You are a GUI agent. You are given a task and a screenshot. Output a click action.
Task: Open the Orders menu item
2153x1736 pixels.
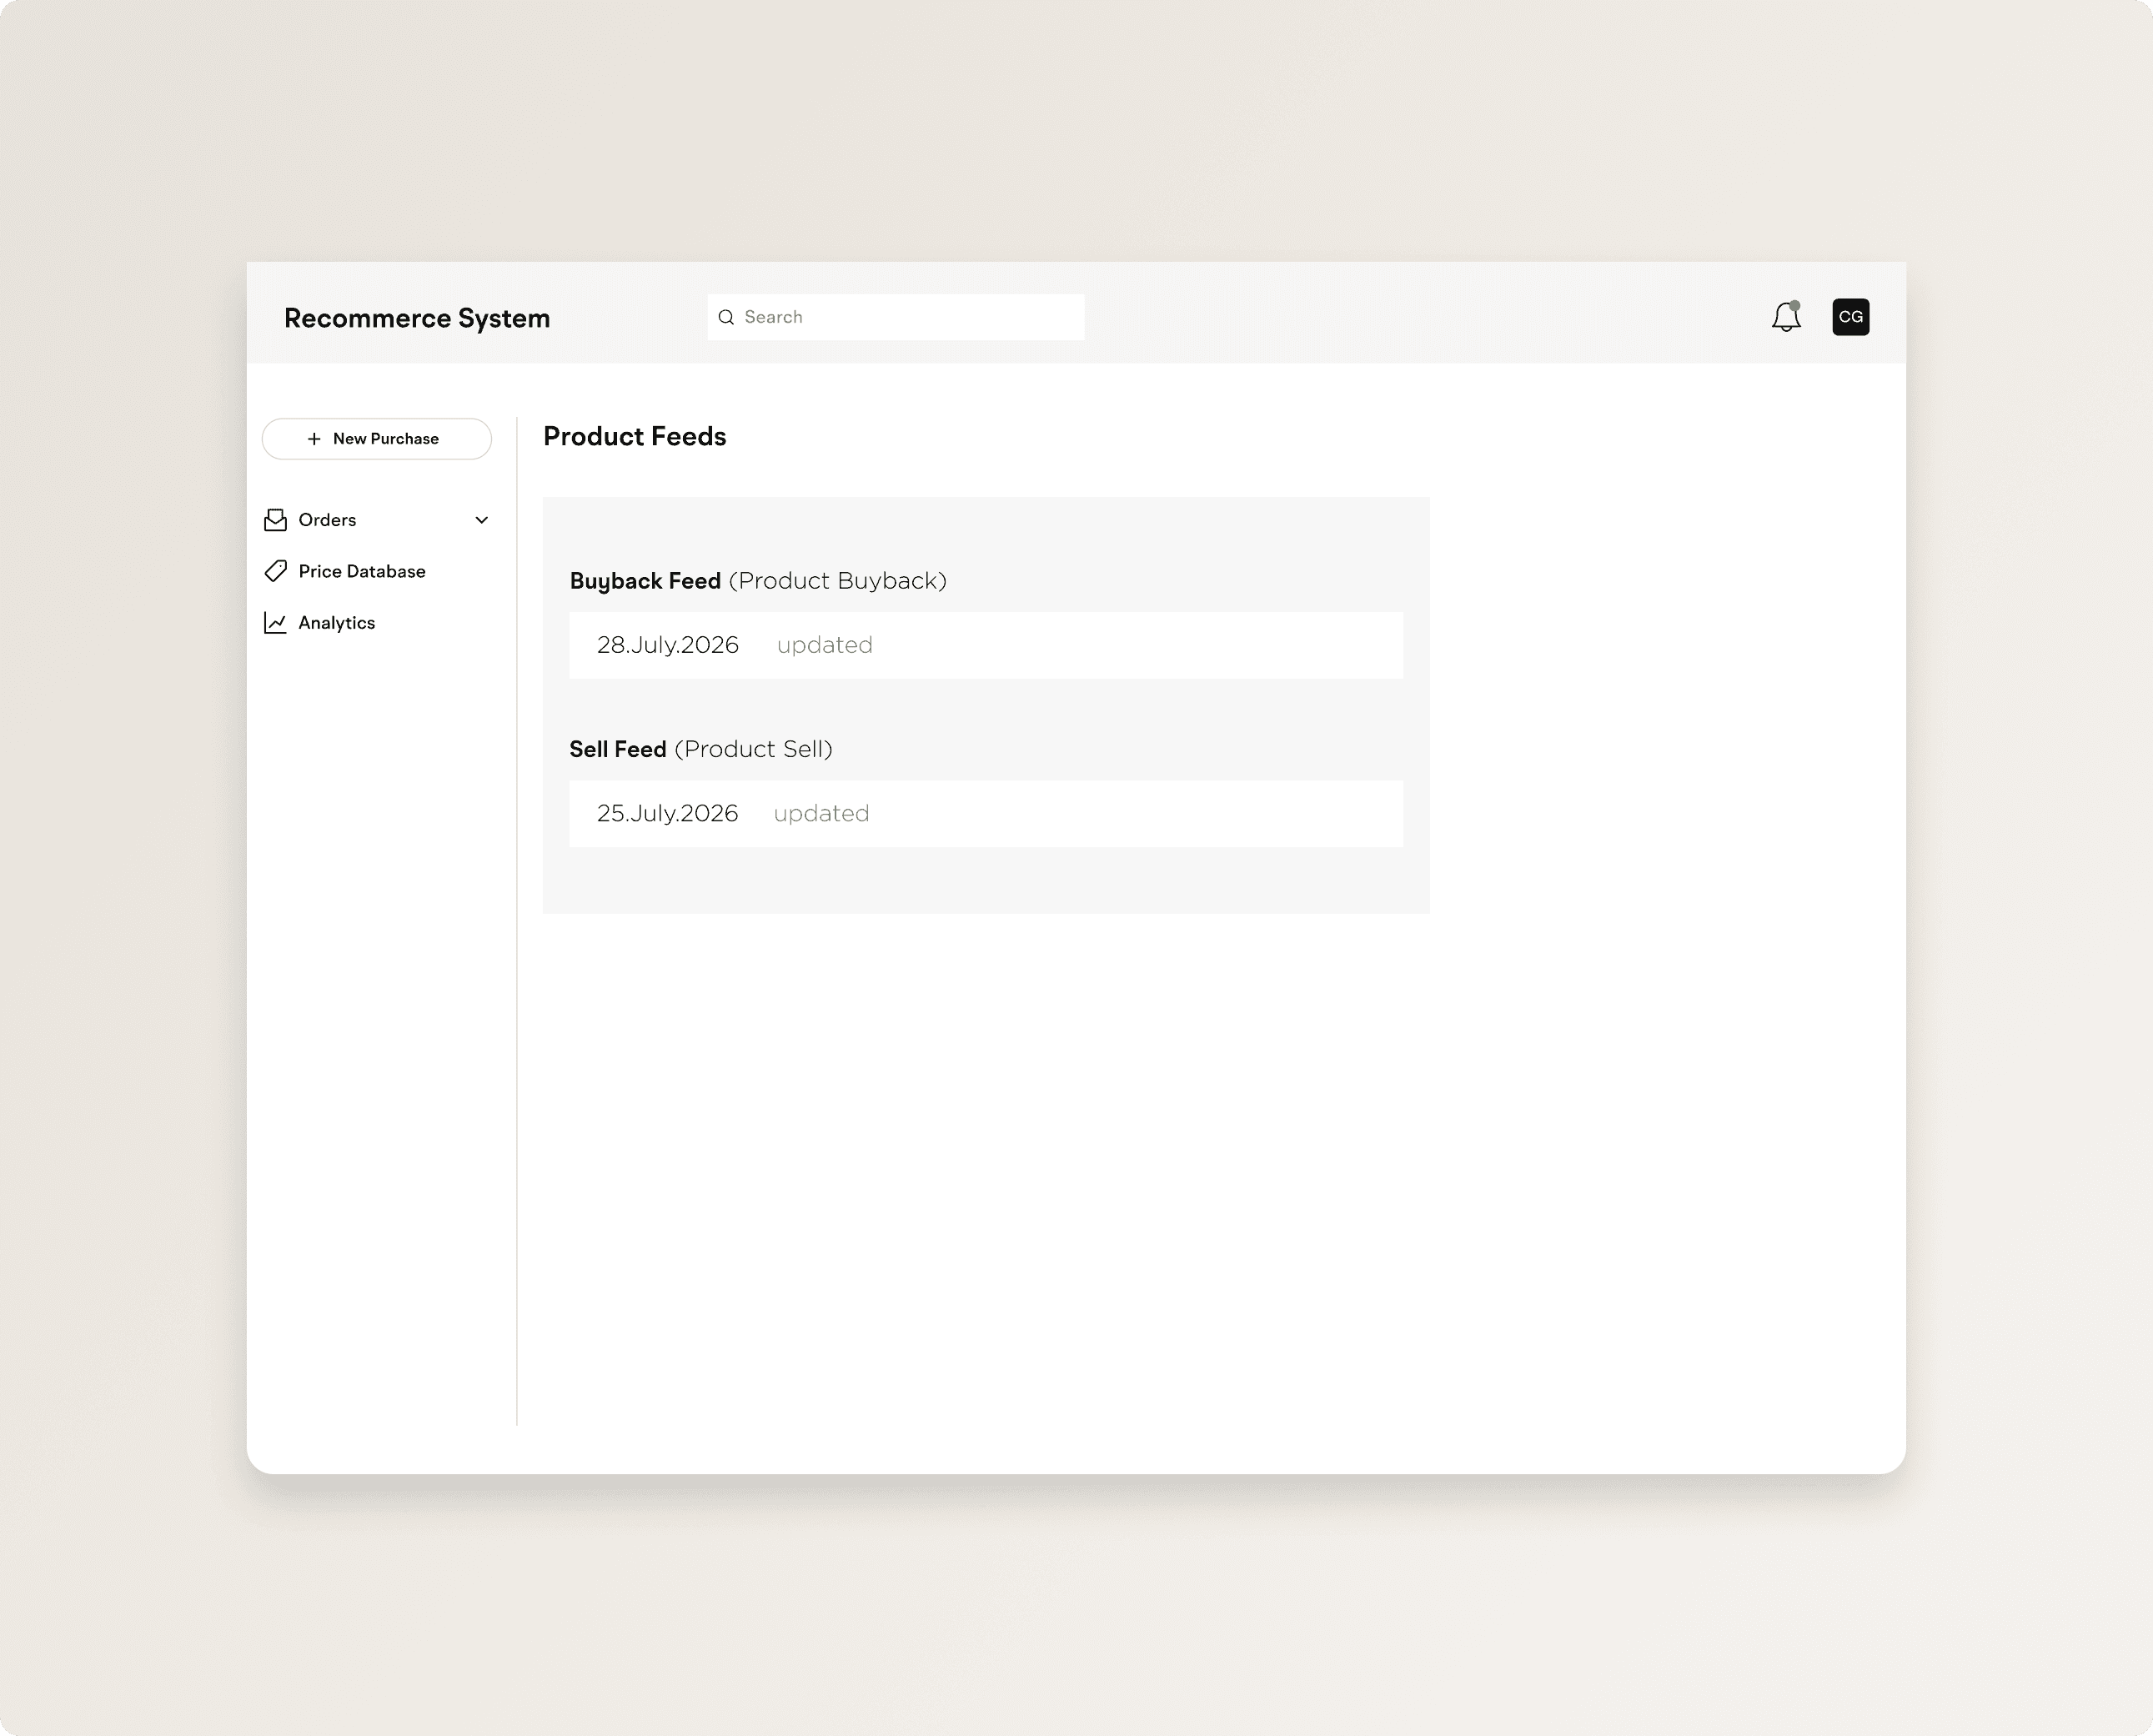[327, 520]
